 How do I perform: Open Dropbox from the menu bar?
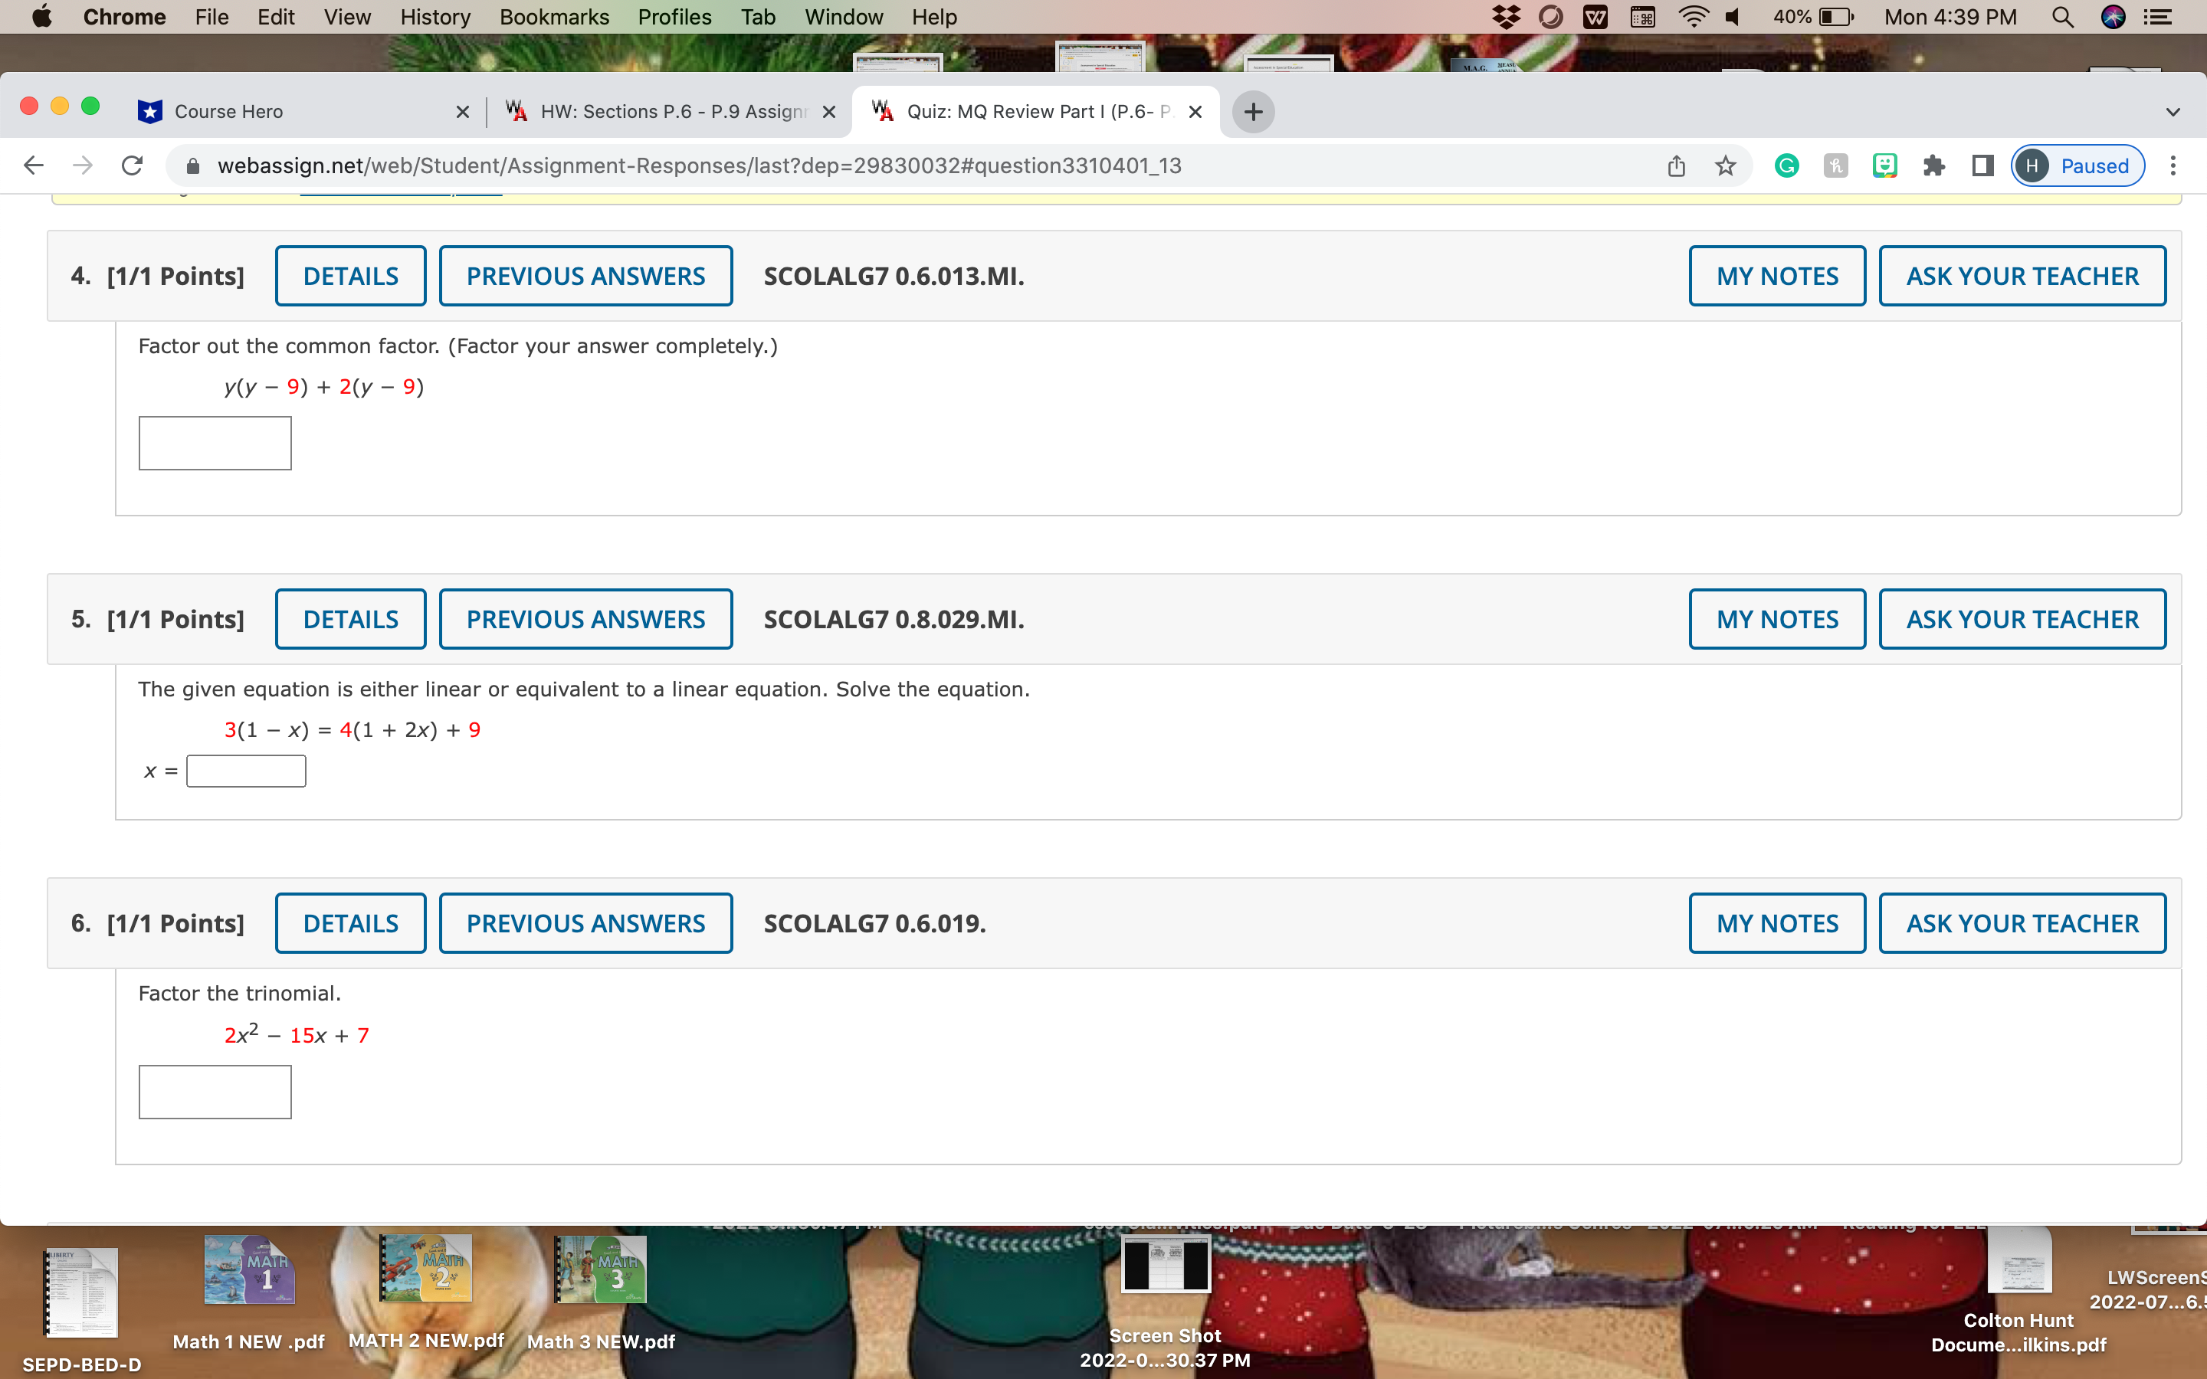point(1507,16)
